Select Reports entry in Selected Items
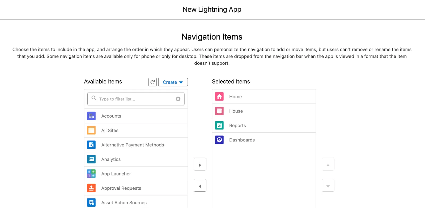425x208 pixels. pos(237,125)
